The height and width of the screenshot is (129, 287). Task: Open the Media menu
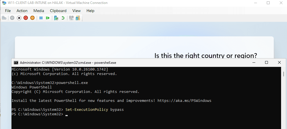(x=39, y=11)
